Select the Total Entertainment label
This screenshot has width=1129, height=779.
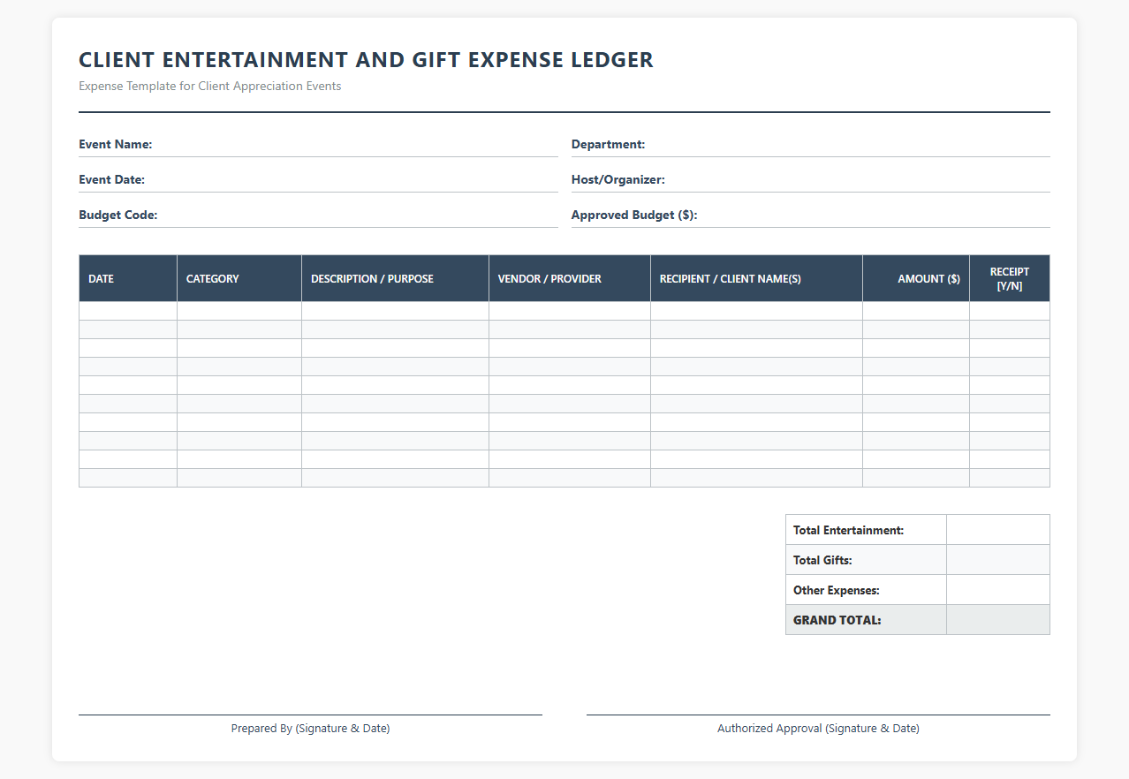coord(848,531)
